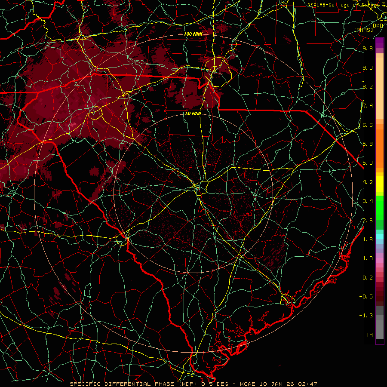Select the 6.6 value on the legend
Viewport: 387px width, 387px height.
click(x=368, y=125)
